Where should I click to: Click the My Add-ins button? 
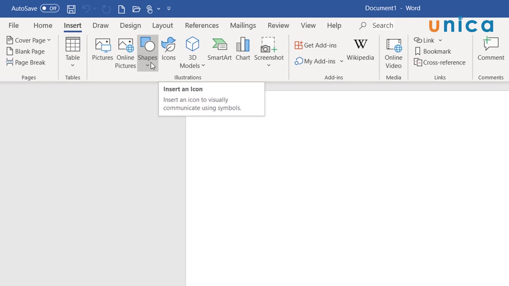315,61
